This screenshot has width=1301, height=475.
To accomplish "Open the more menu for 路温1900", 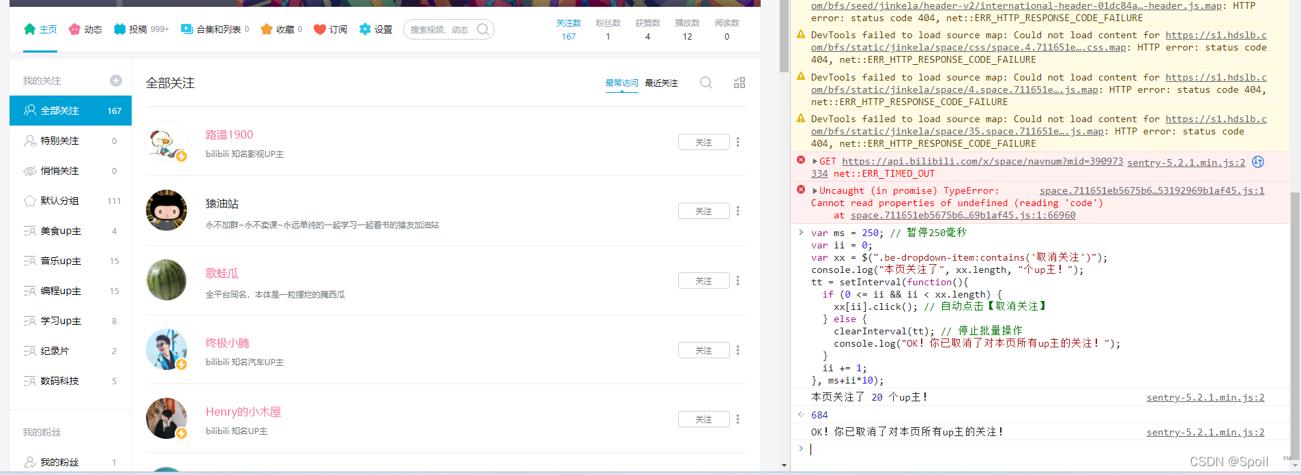I will (x=737, y=142).
